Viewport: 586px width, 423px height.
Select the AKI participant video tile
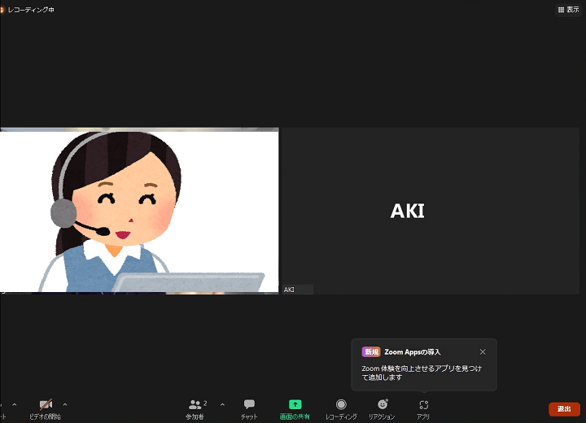pyautogui.click(x=431, y=211)
